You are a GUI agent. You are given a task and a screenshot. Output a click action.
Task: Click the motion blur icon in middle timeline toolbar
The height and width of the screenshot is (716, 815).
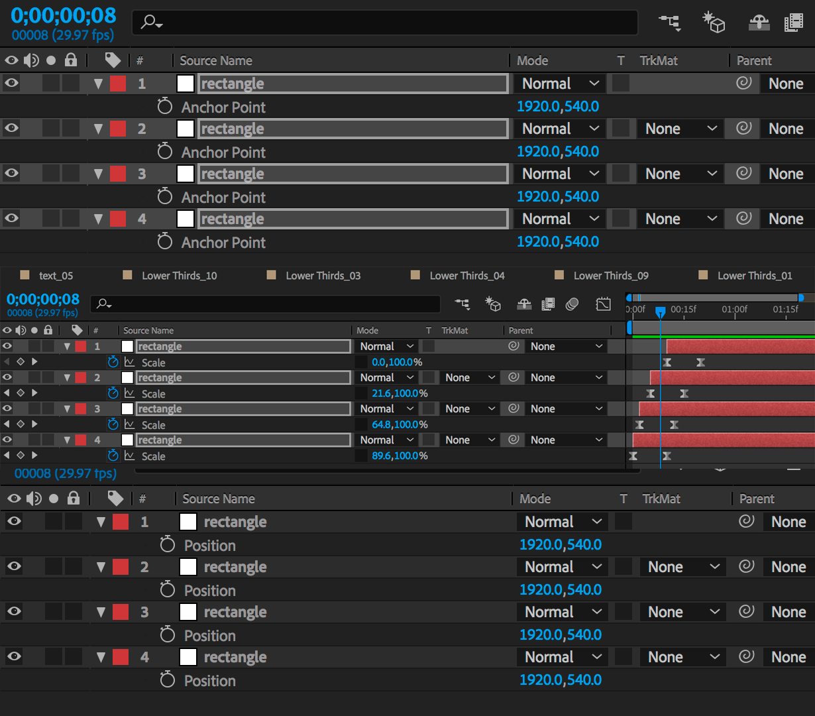(572, 304)
